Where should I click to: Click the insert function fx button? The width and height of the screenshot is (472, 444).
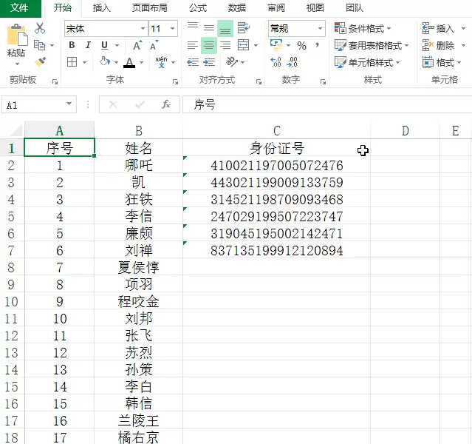click(x=166, y=104)
